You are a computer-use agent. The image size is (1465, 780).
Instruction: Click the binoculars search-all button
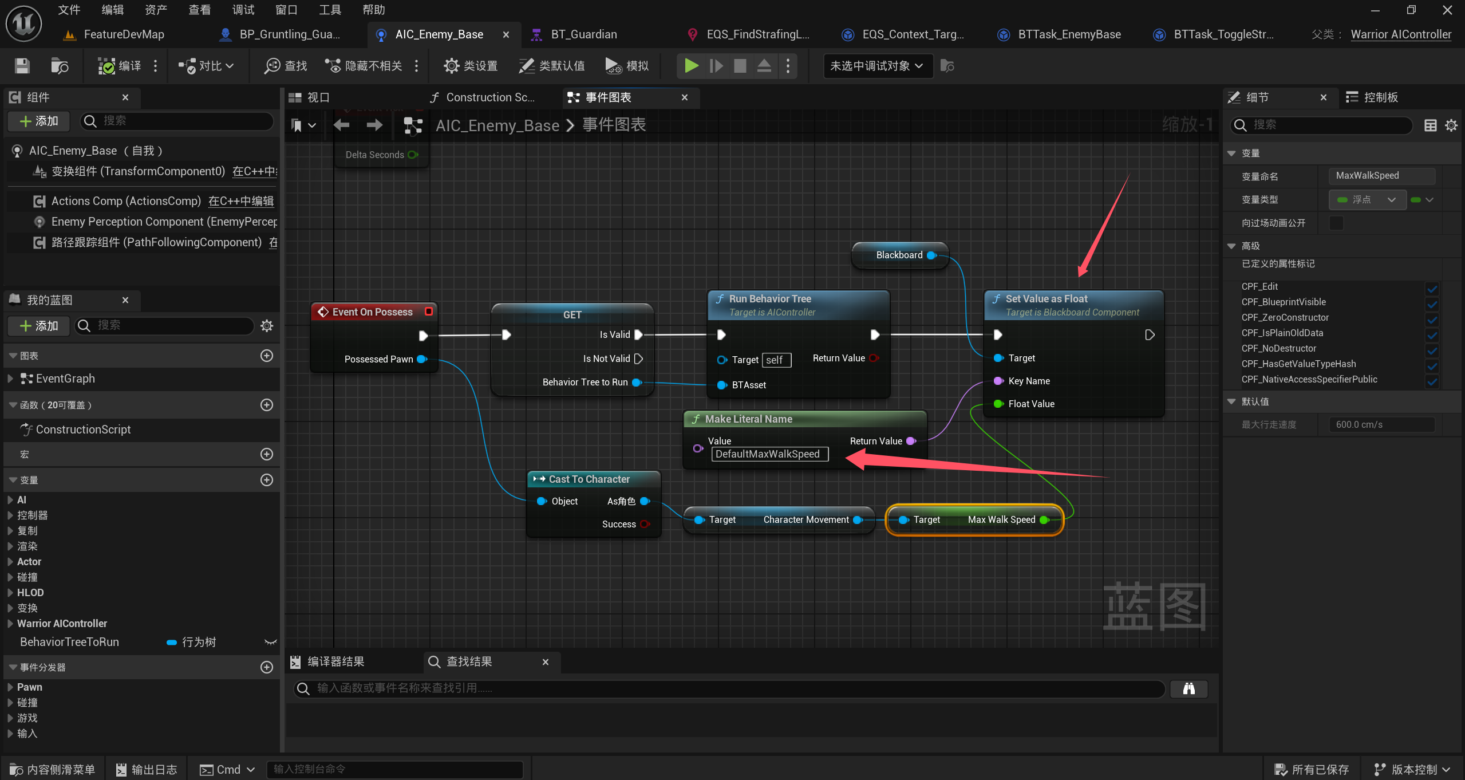[1188, 688]
